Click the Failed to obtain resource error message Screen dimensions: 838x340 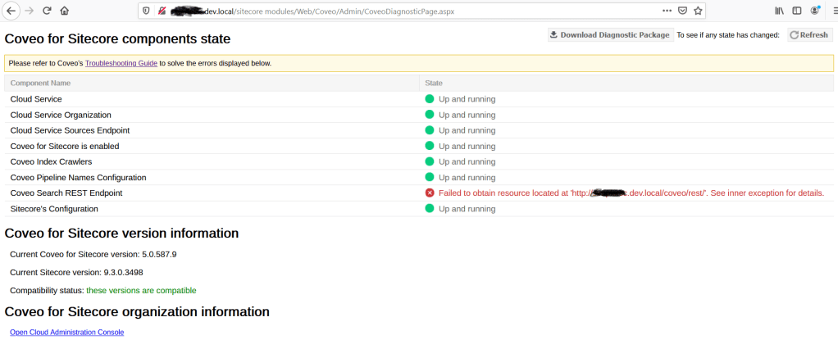[631, 193]
